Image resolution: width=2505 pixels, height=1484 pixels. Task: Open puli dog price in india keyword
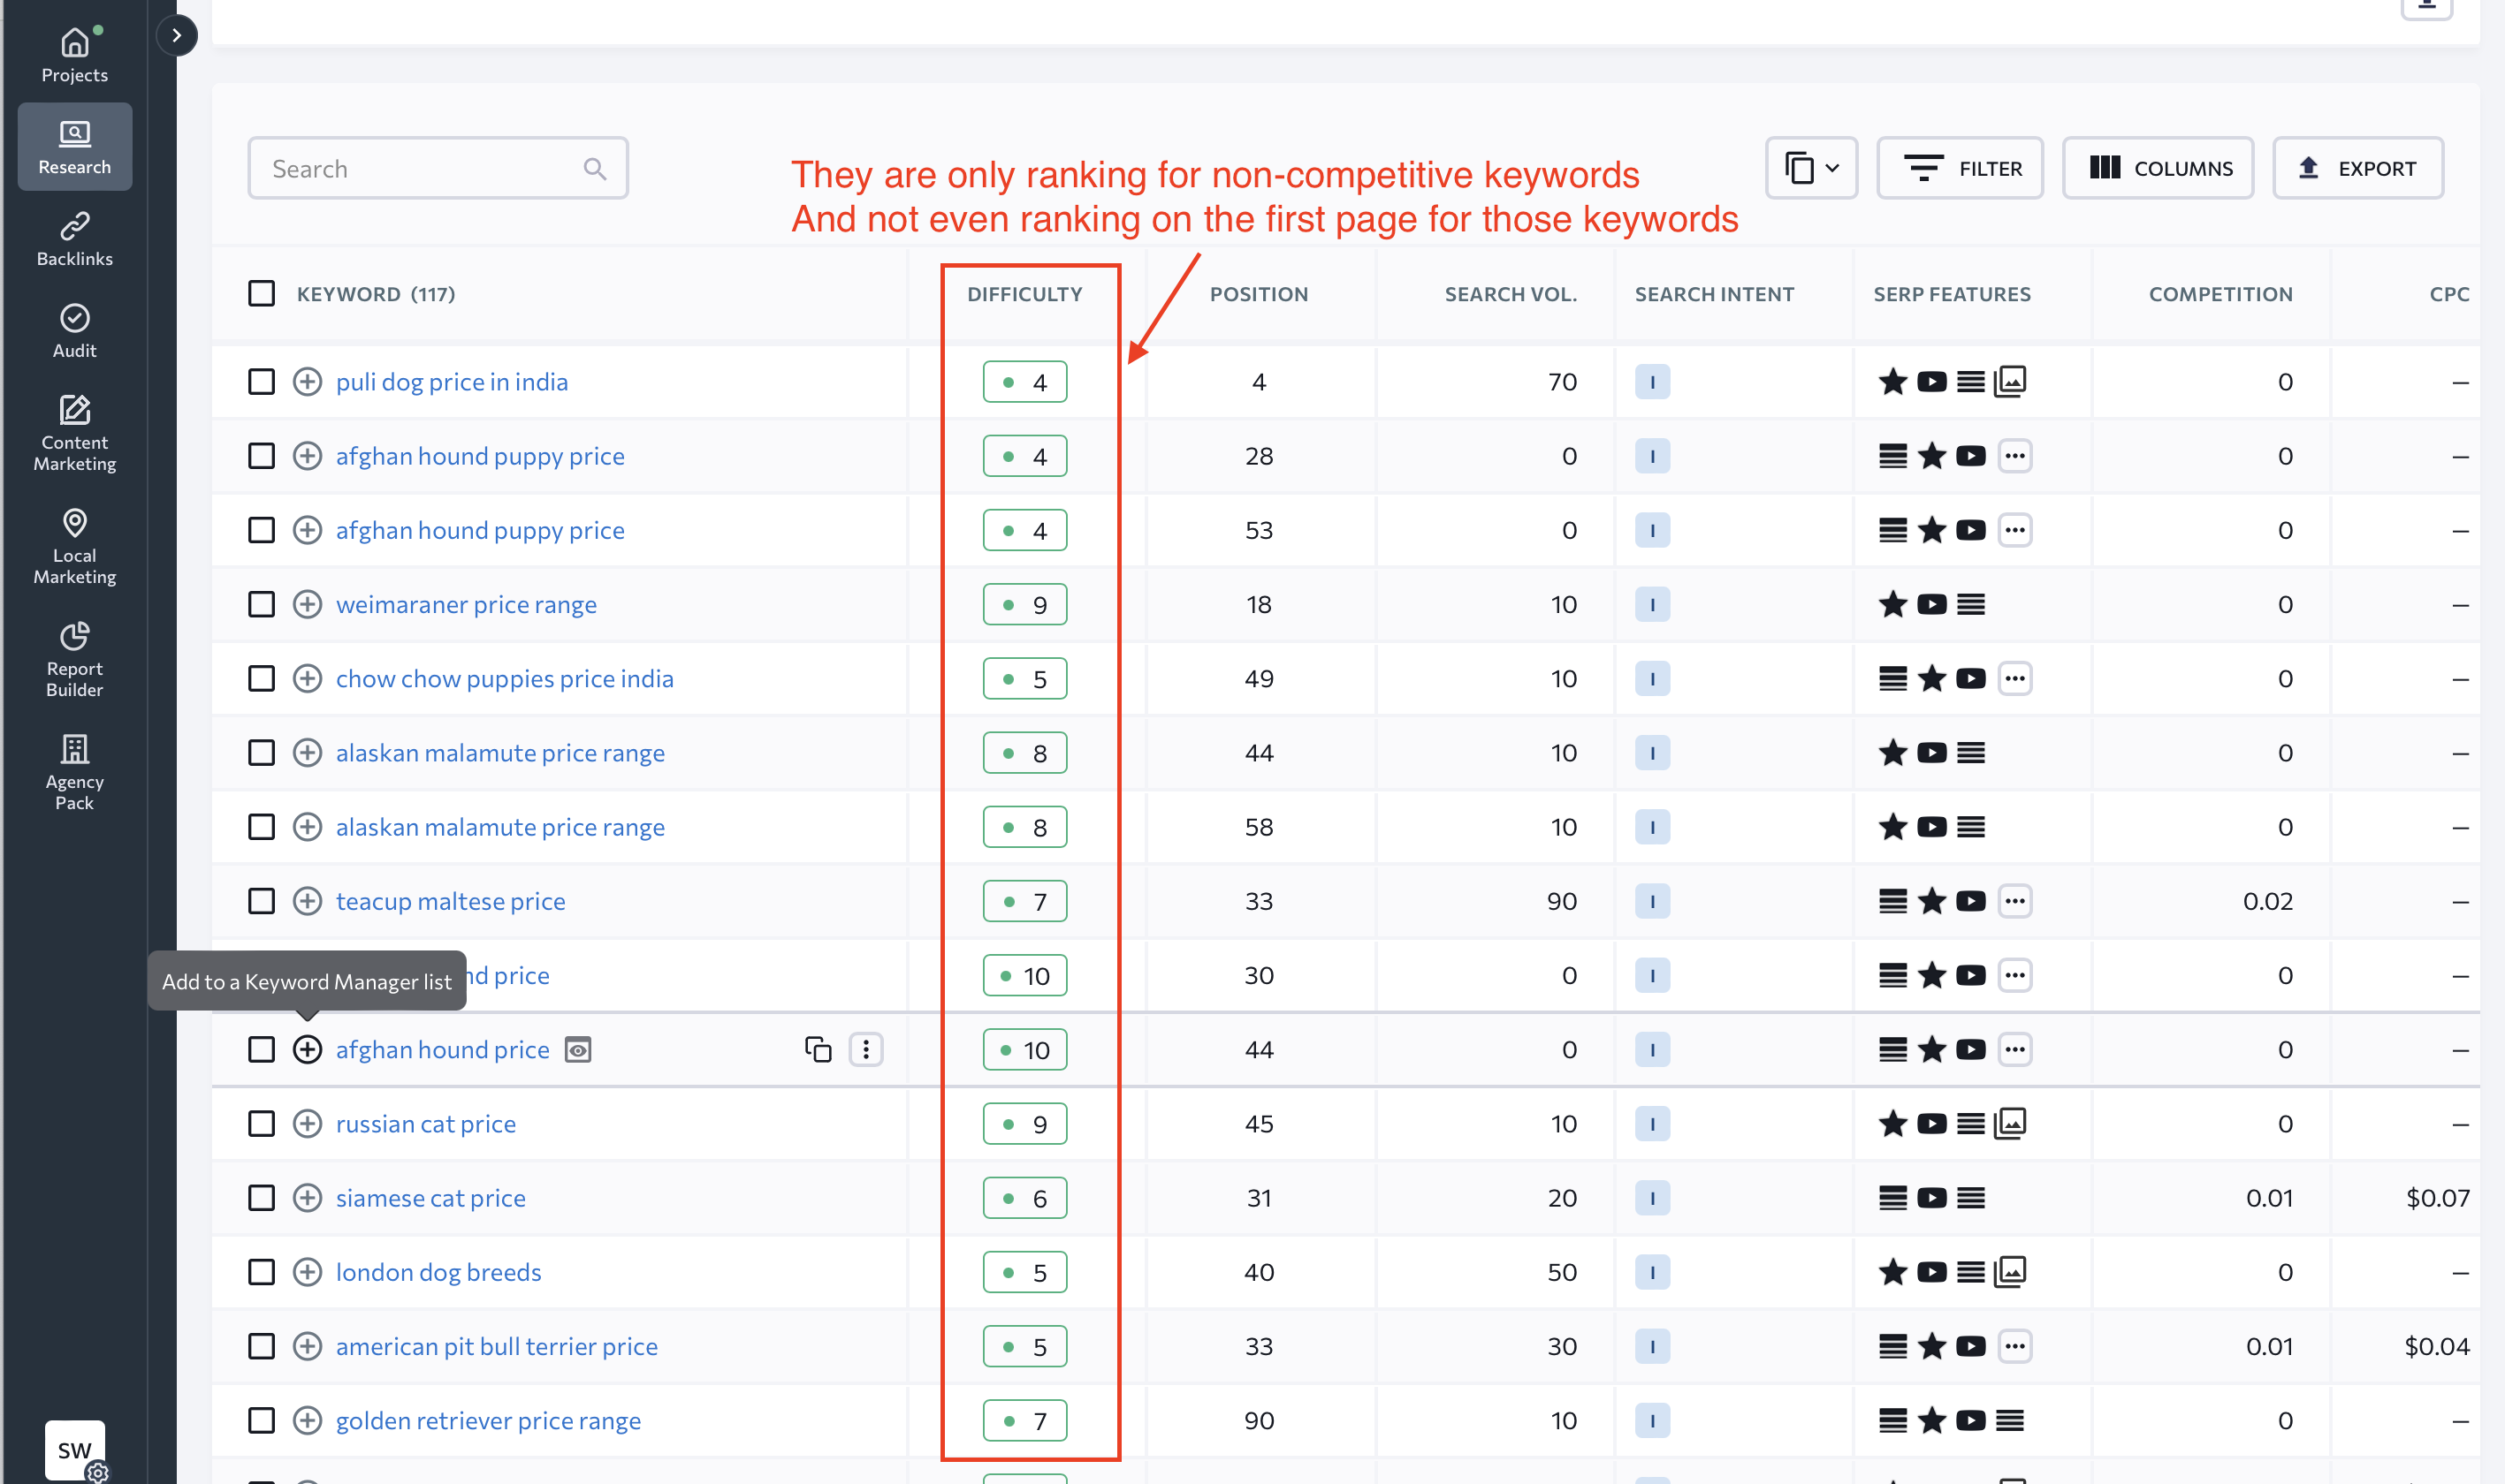453,382
